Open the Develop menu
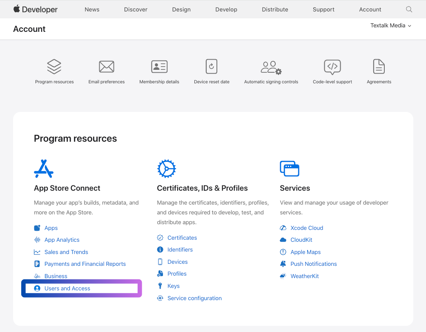The height and width of the screenshot is (332, 426). 226,9
